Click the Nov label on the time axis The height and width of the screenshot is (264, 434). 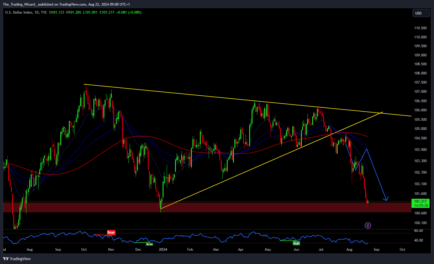111,250
